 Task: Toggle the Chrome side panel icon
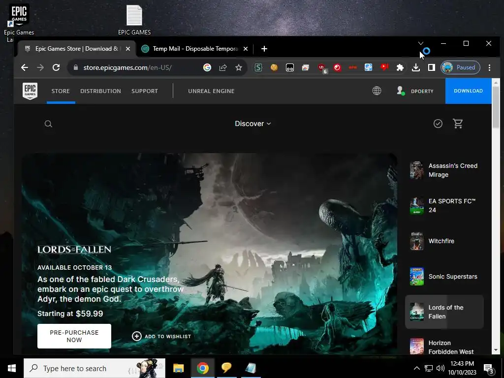(431, 67)
